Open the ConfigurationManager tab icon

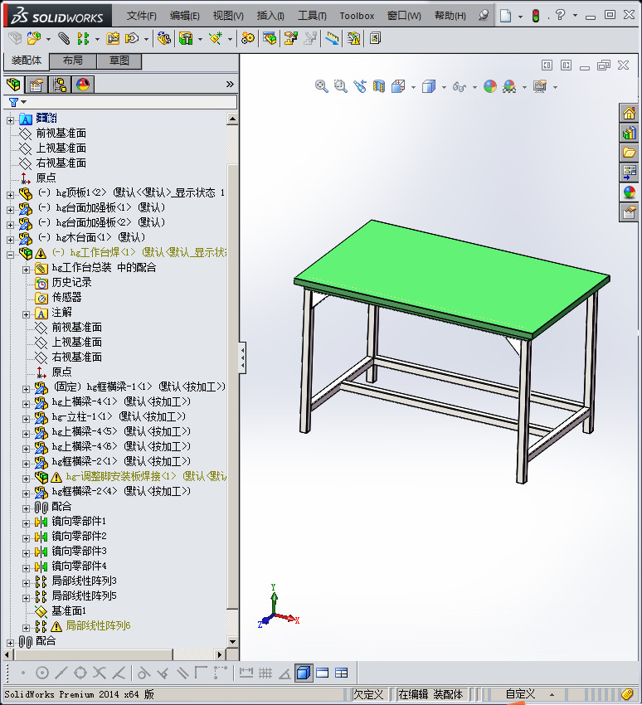(60, 84)
